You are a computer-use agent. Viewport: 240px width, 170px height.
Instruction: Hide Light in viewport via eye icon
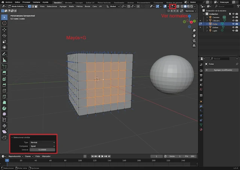(233, 31)
